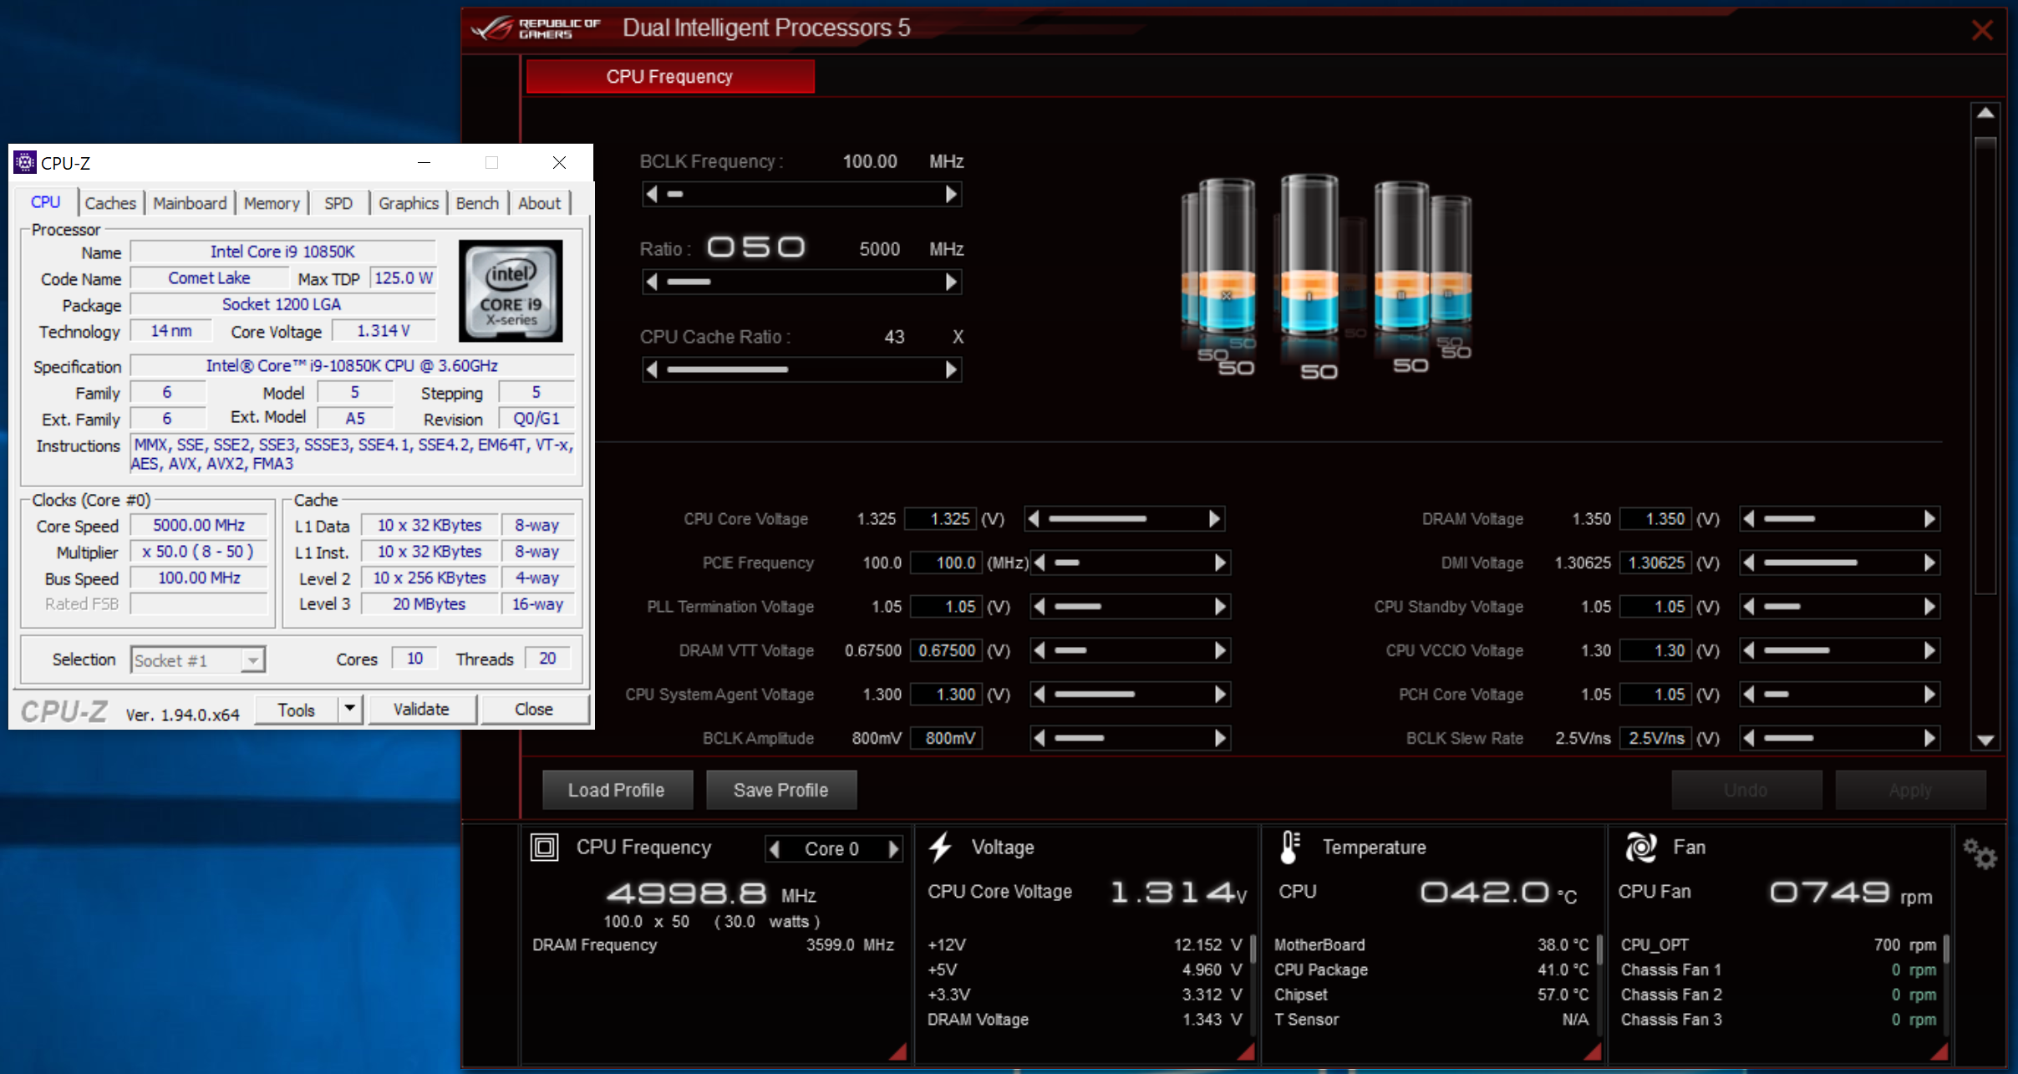Click the CPU-Z title bar app icon
The height and width of the screenshot is (1074, 2018).
tap(25, 162)
